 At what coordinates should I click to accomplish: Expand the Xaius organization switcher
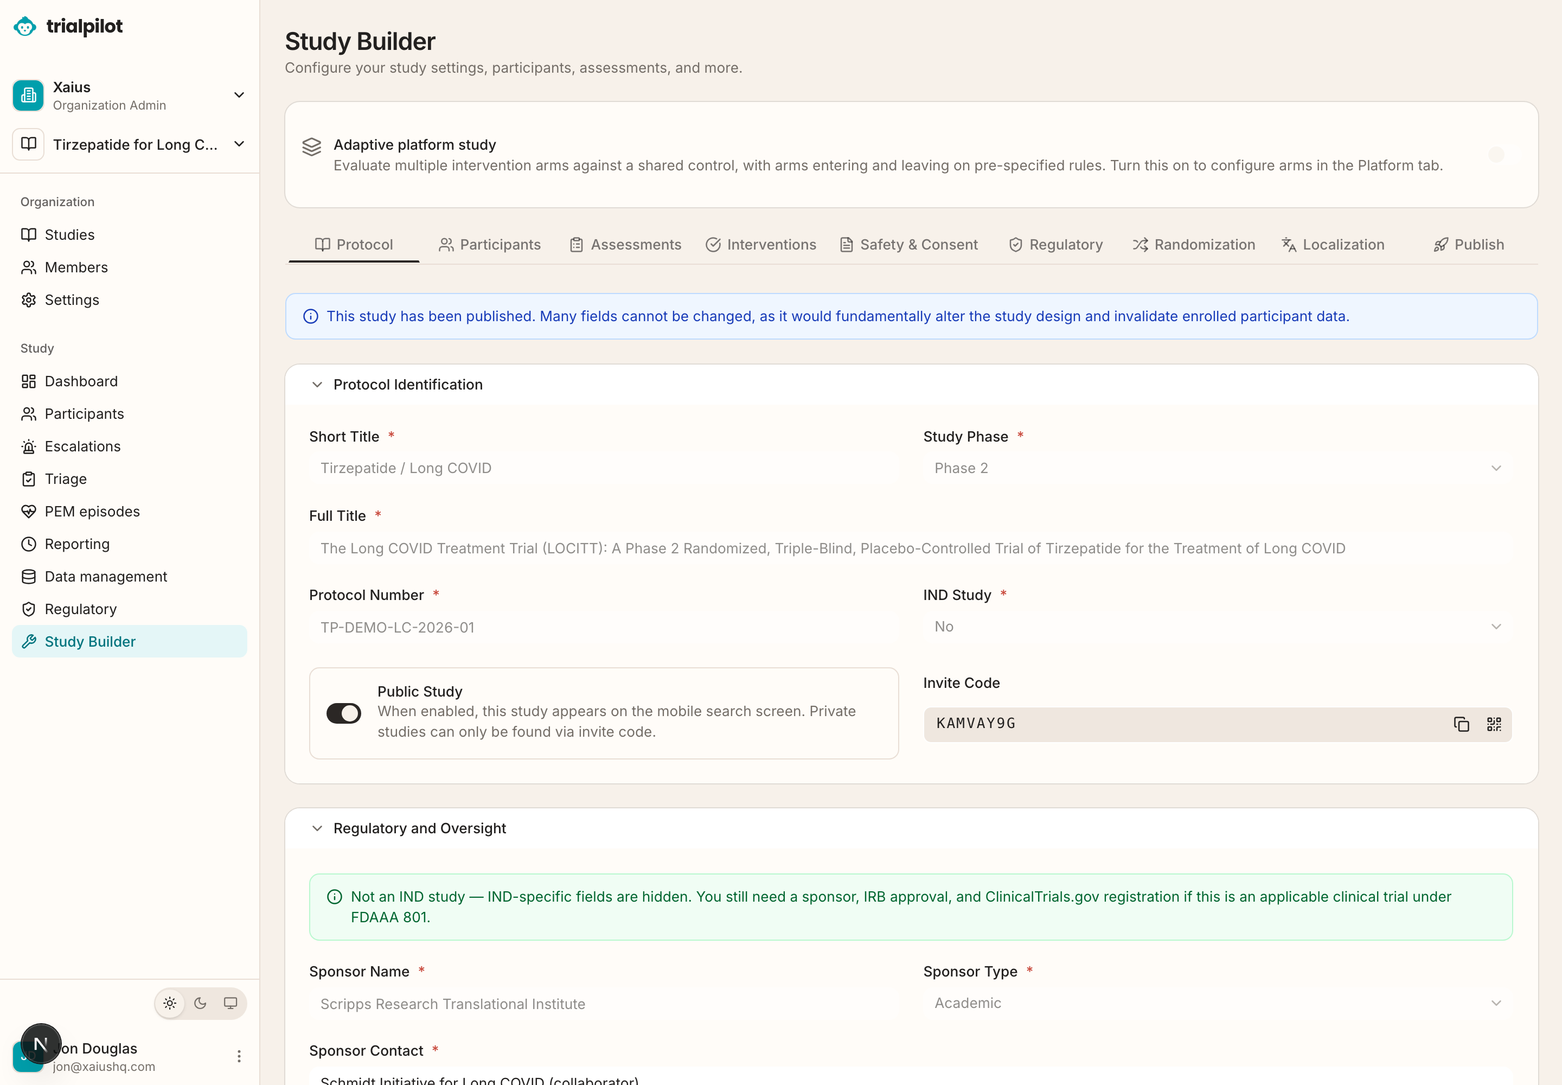click(x=239, y=94)
